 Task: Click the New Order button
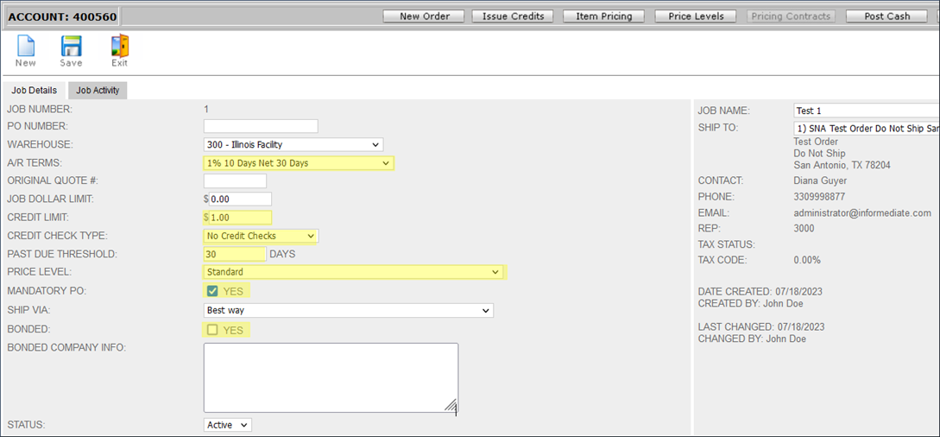pyautogui.click(x=425, y=16)
